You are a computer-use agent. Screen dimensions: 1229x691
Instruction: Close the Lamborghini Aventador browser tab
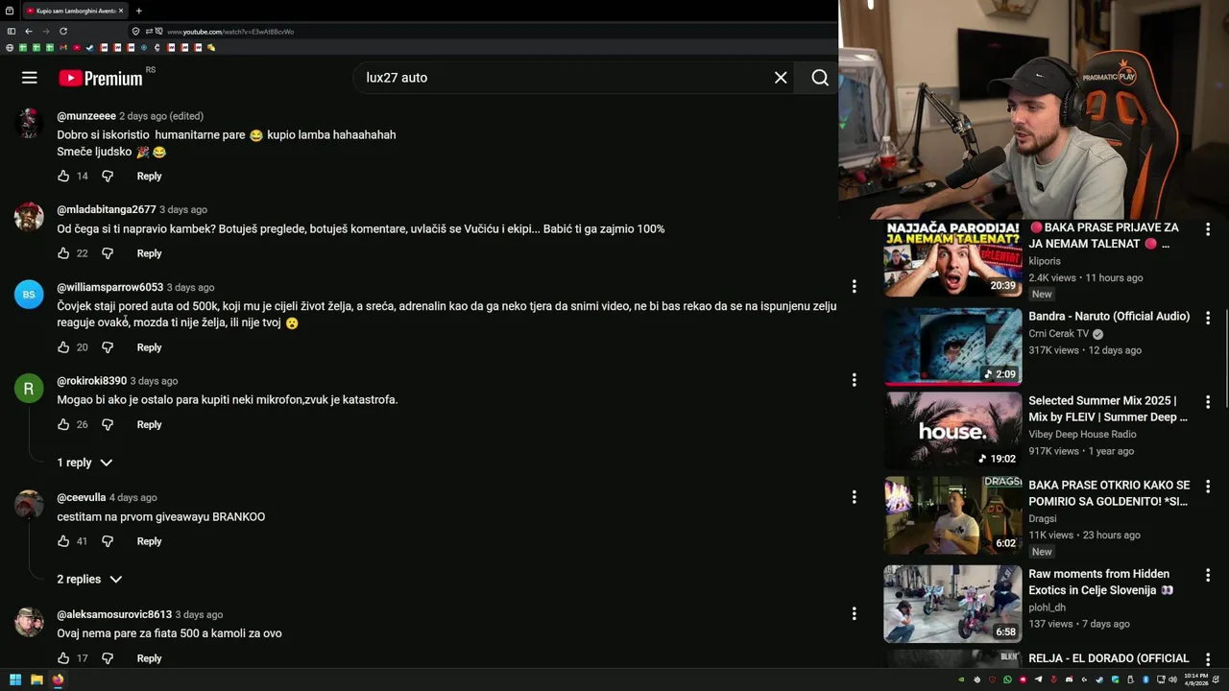point(121,11)
